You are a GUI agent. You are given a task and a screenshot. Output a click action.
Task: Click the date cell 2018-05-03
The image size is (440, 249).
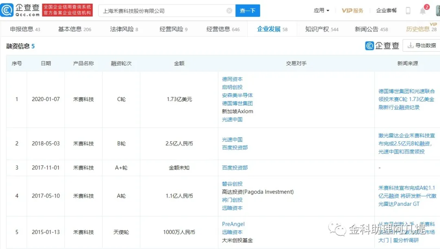tap(46, 143)
